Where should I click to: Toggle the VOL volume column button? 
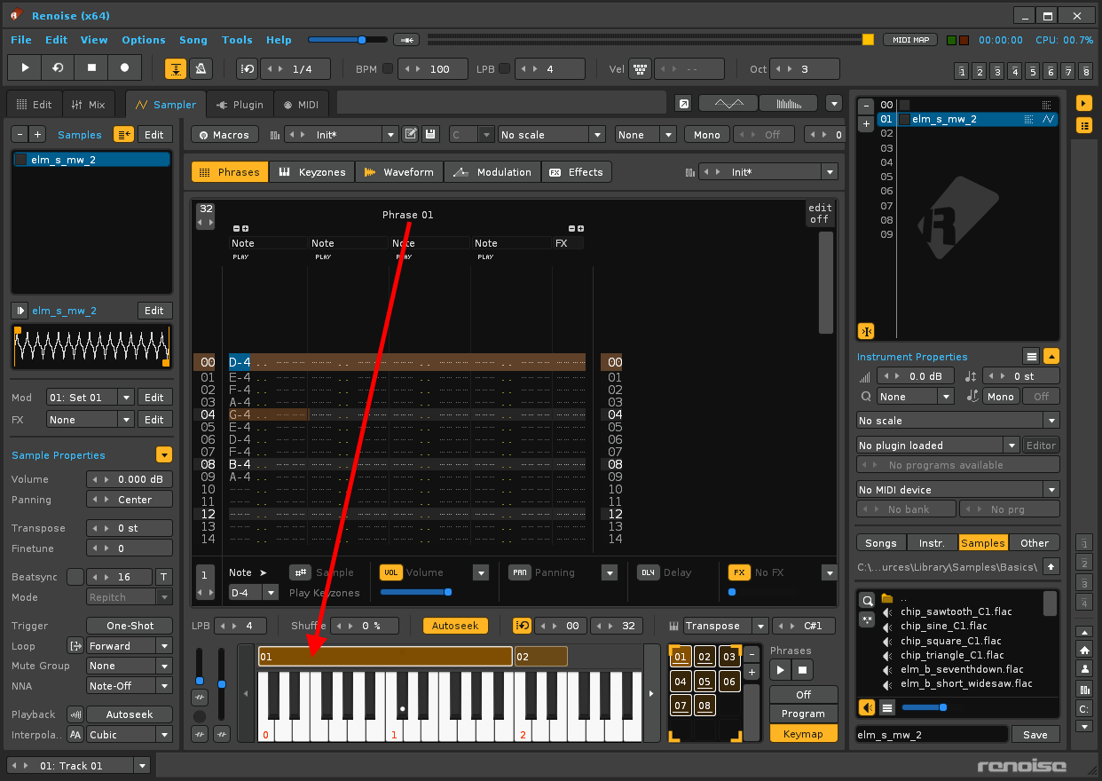[x=390, y=572]
